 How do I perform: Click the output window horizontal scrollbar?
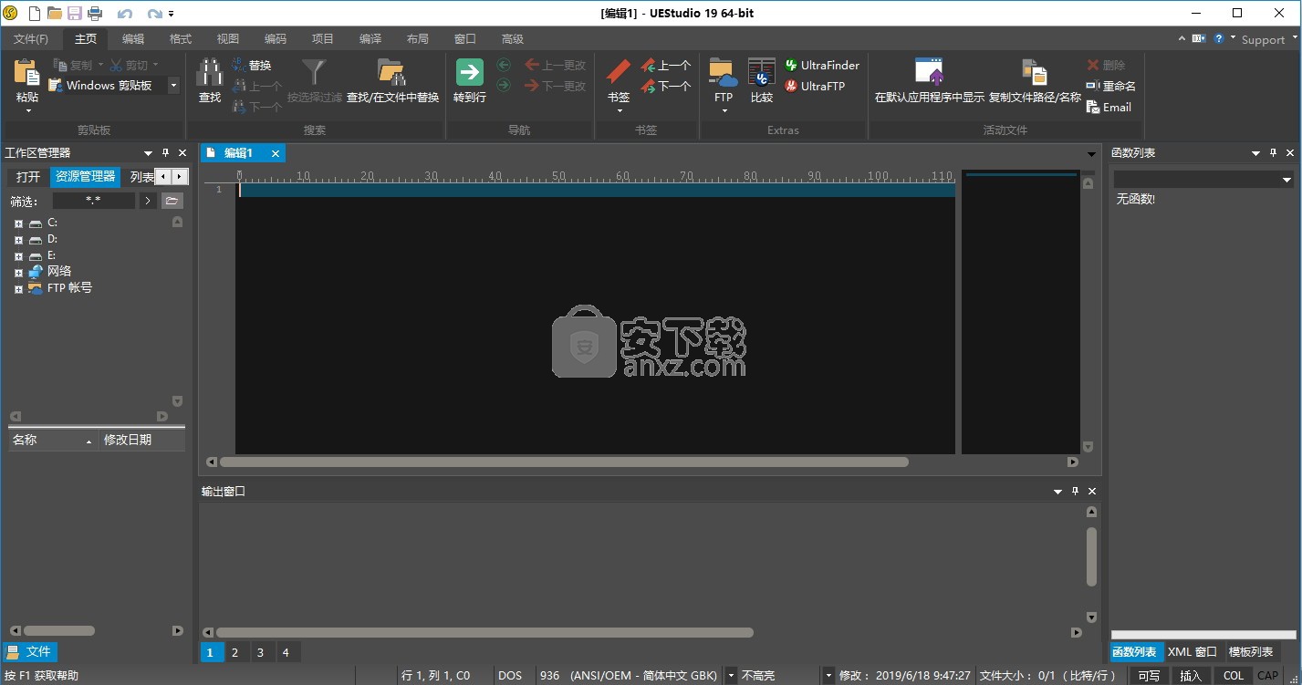[484, 632]
